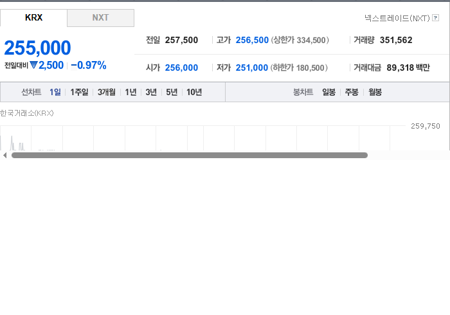Open the 넥스트레이드(NXT) help question icon
450x315 pixels.
pos(435,18)
